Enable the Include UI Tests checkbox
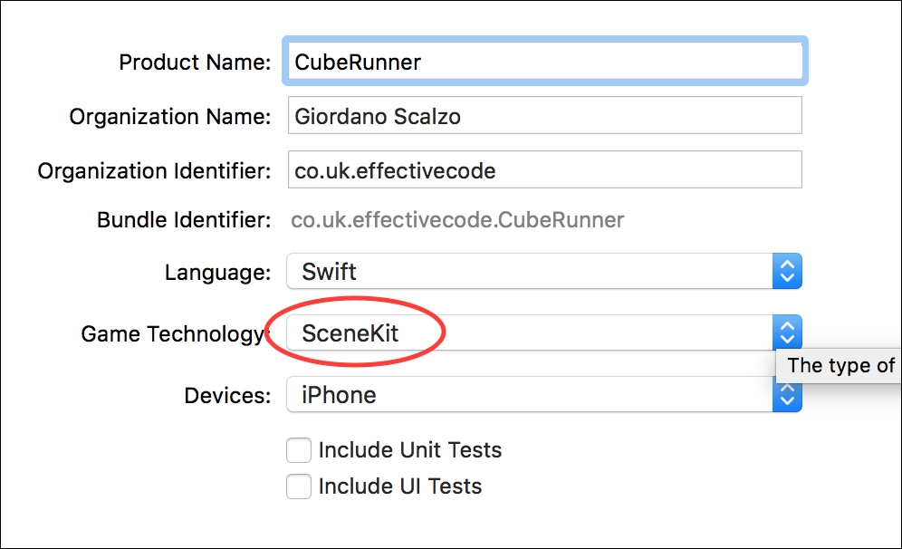 pyautogui.click(x=299, y=486)
